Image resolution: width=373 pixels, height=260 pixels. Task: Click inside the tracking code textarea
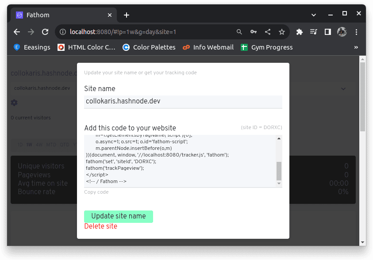(x=180, y=161)
